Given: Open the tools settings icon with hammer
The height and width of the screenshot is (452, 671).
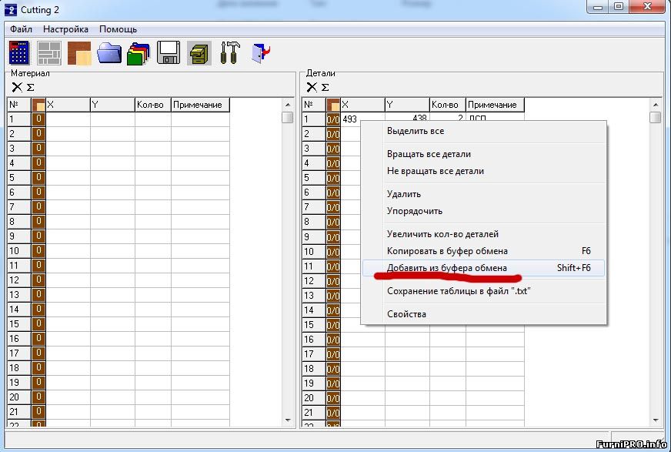Looking at the screenshot, I should (x=229, y=53).
